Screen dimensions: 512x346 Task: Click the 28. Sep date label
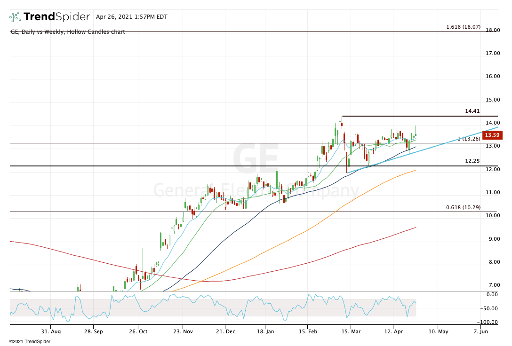coord(93,331)
